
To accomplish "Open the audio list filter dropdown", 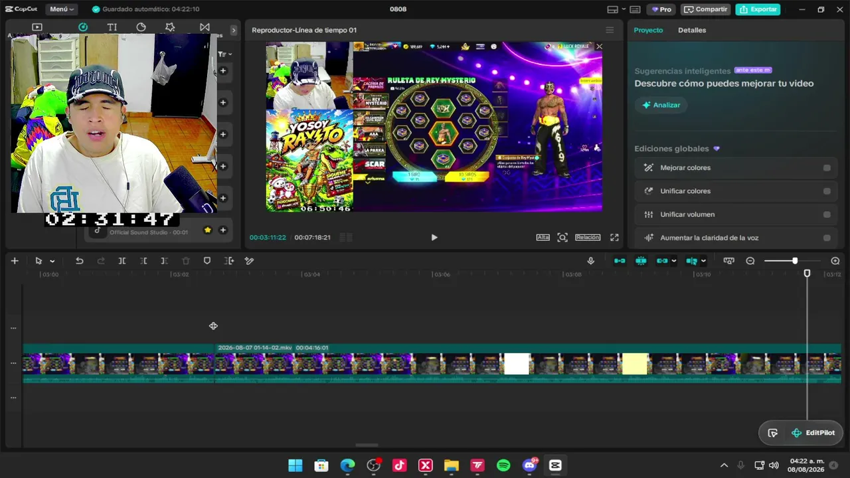I will pos(226,54).
